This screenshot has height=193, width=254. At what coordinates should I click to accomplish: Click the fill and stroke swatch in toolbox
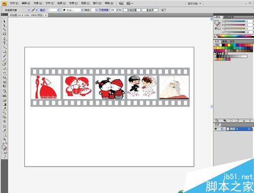[5, 148]
